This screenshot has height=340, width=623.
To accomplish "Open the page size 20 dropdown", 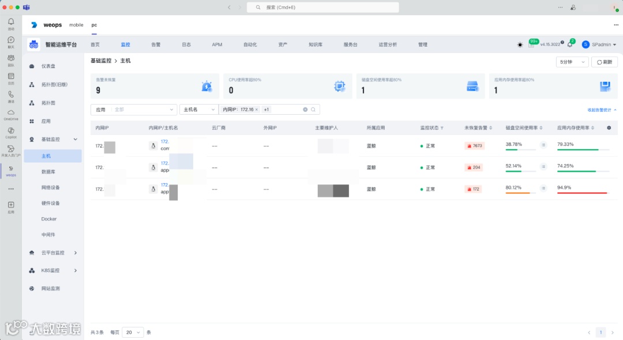I will click(133, 333).
